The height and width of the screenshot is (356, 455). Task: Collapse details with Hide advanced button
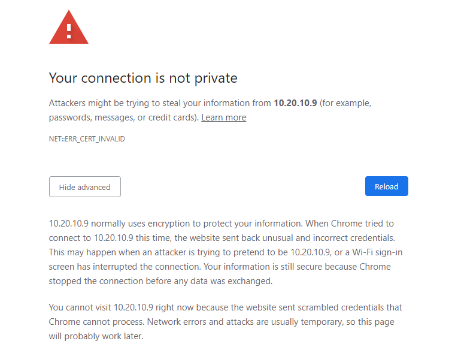pos(85,187)
